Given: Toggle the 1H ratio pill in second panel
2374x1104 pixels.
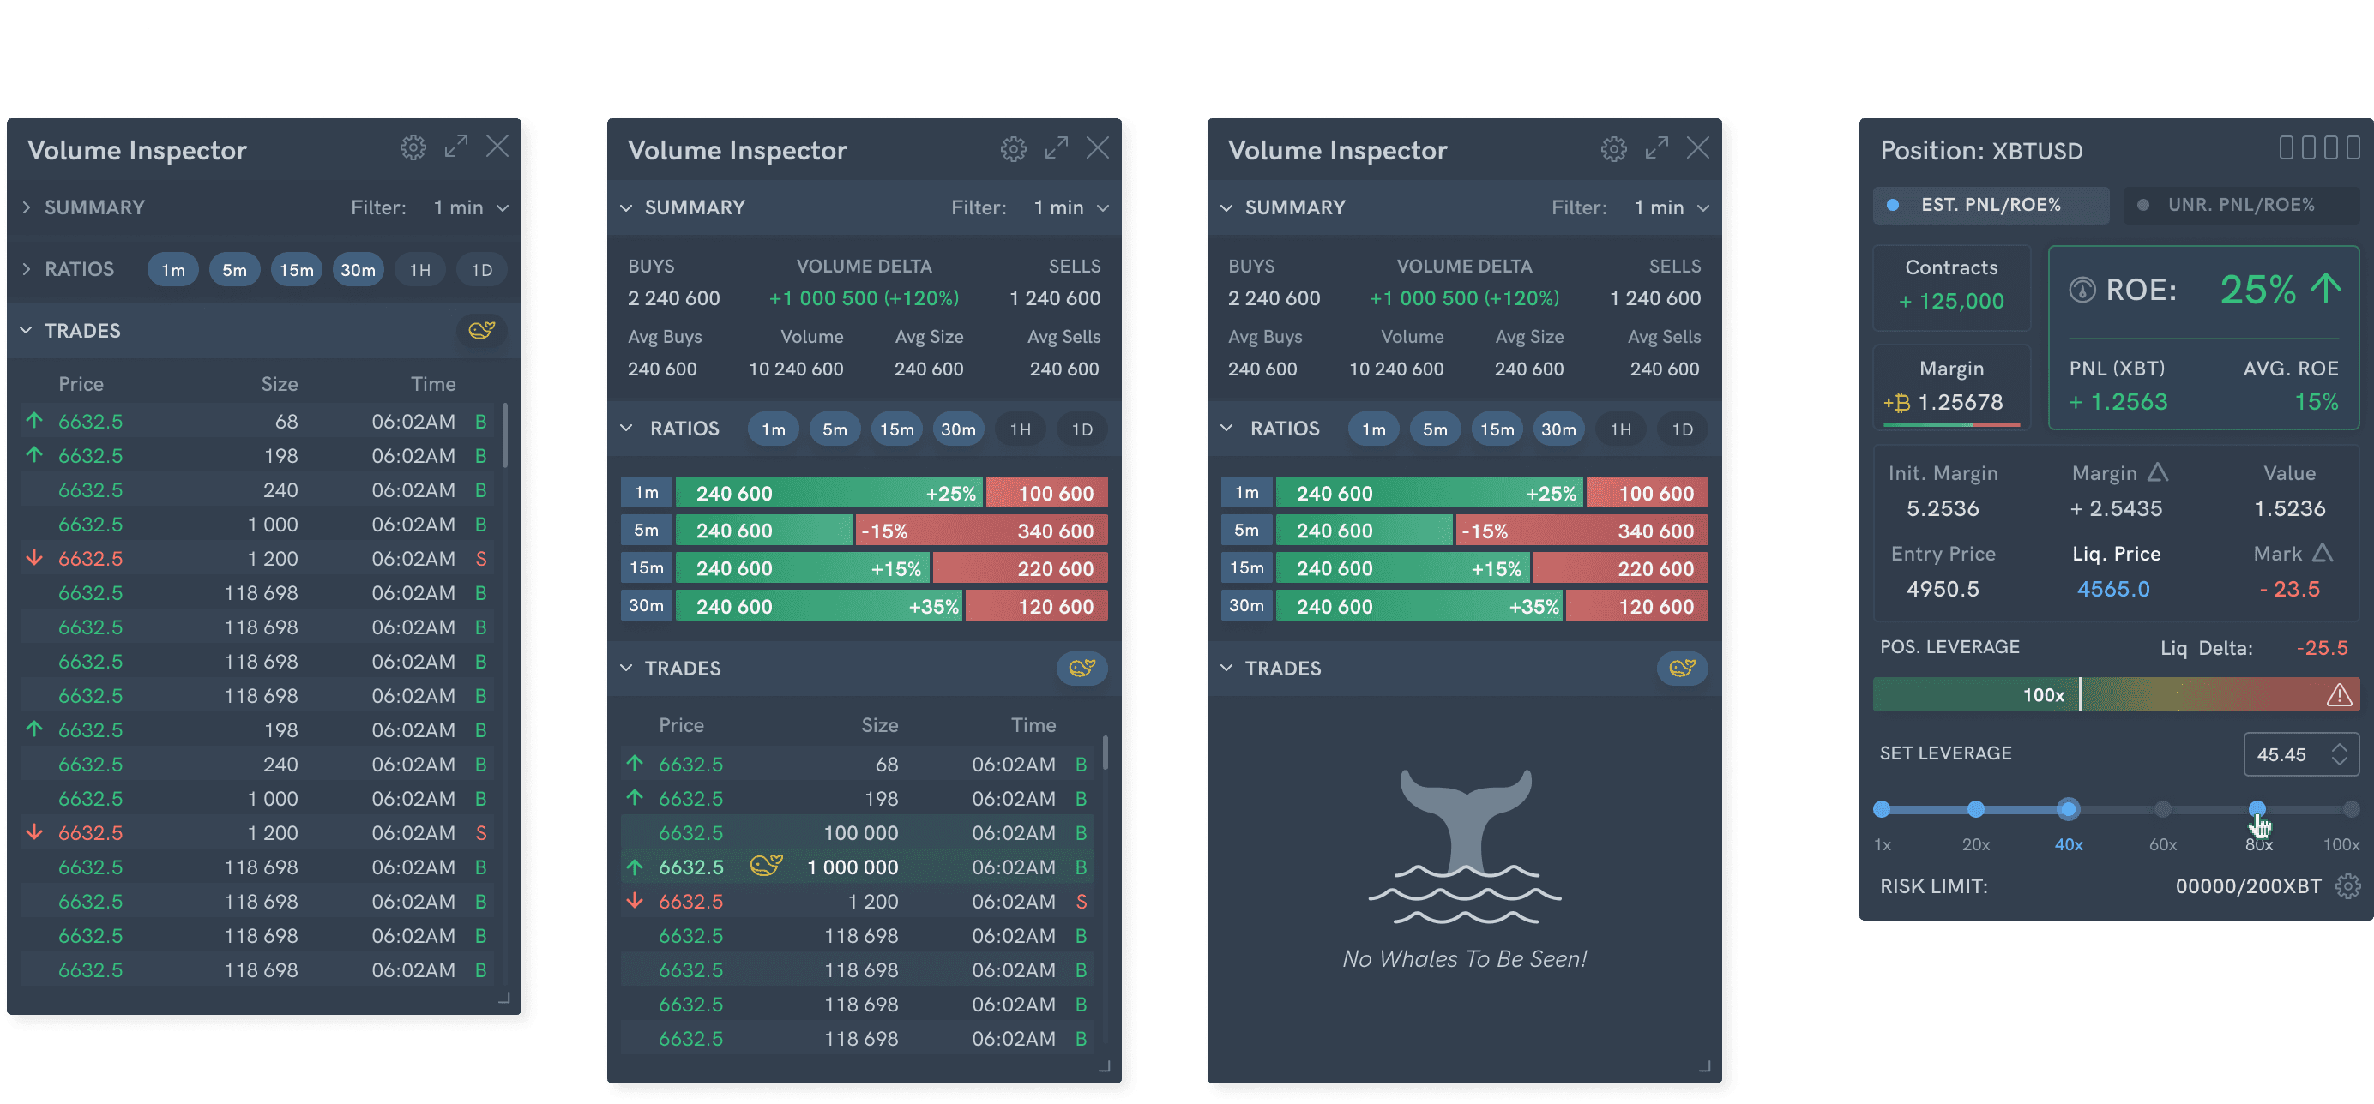Looking at the screenshot, I should (1021, 429).
